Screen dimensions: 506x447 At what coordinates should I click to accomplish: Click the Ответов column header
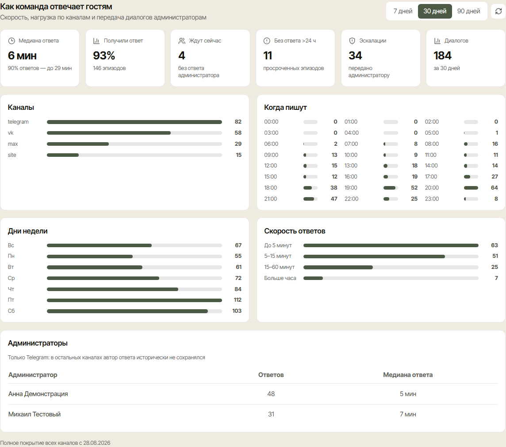(x=271, y=375)
